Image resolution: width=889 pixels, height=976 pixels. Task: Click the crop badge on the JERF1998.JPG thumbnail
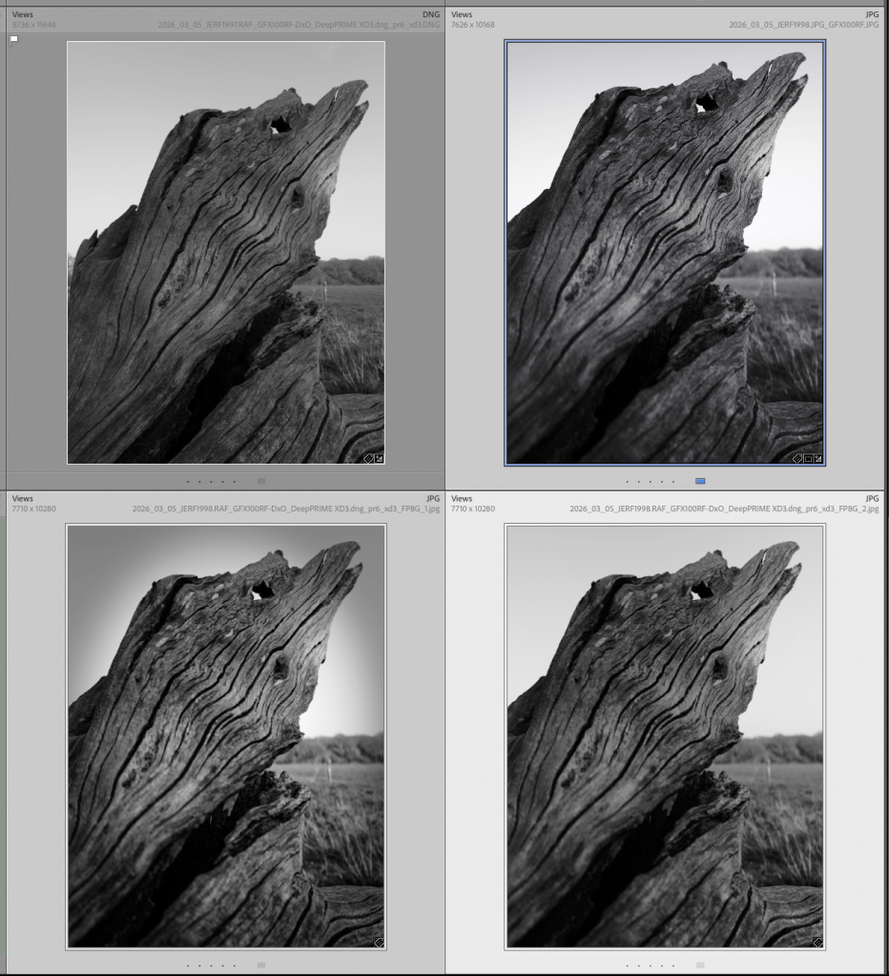pyautogui.click(x=808, y=459)
